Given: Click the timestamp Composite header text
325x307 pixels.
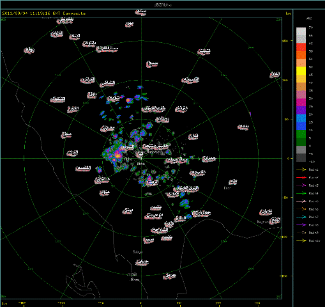Looking at the screenshot, I should (44, 13).
